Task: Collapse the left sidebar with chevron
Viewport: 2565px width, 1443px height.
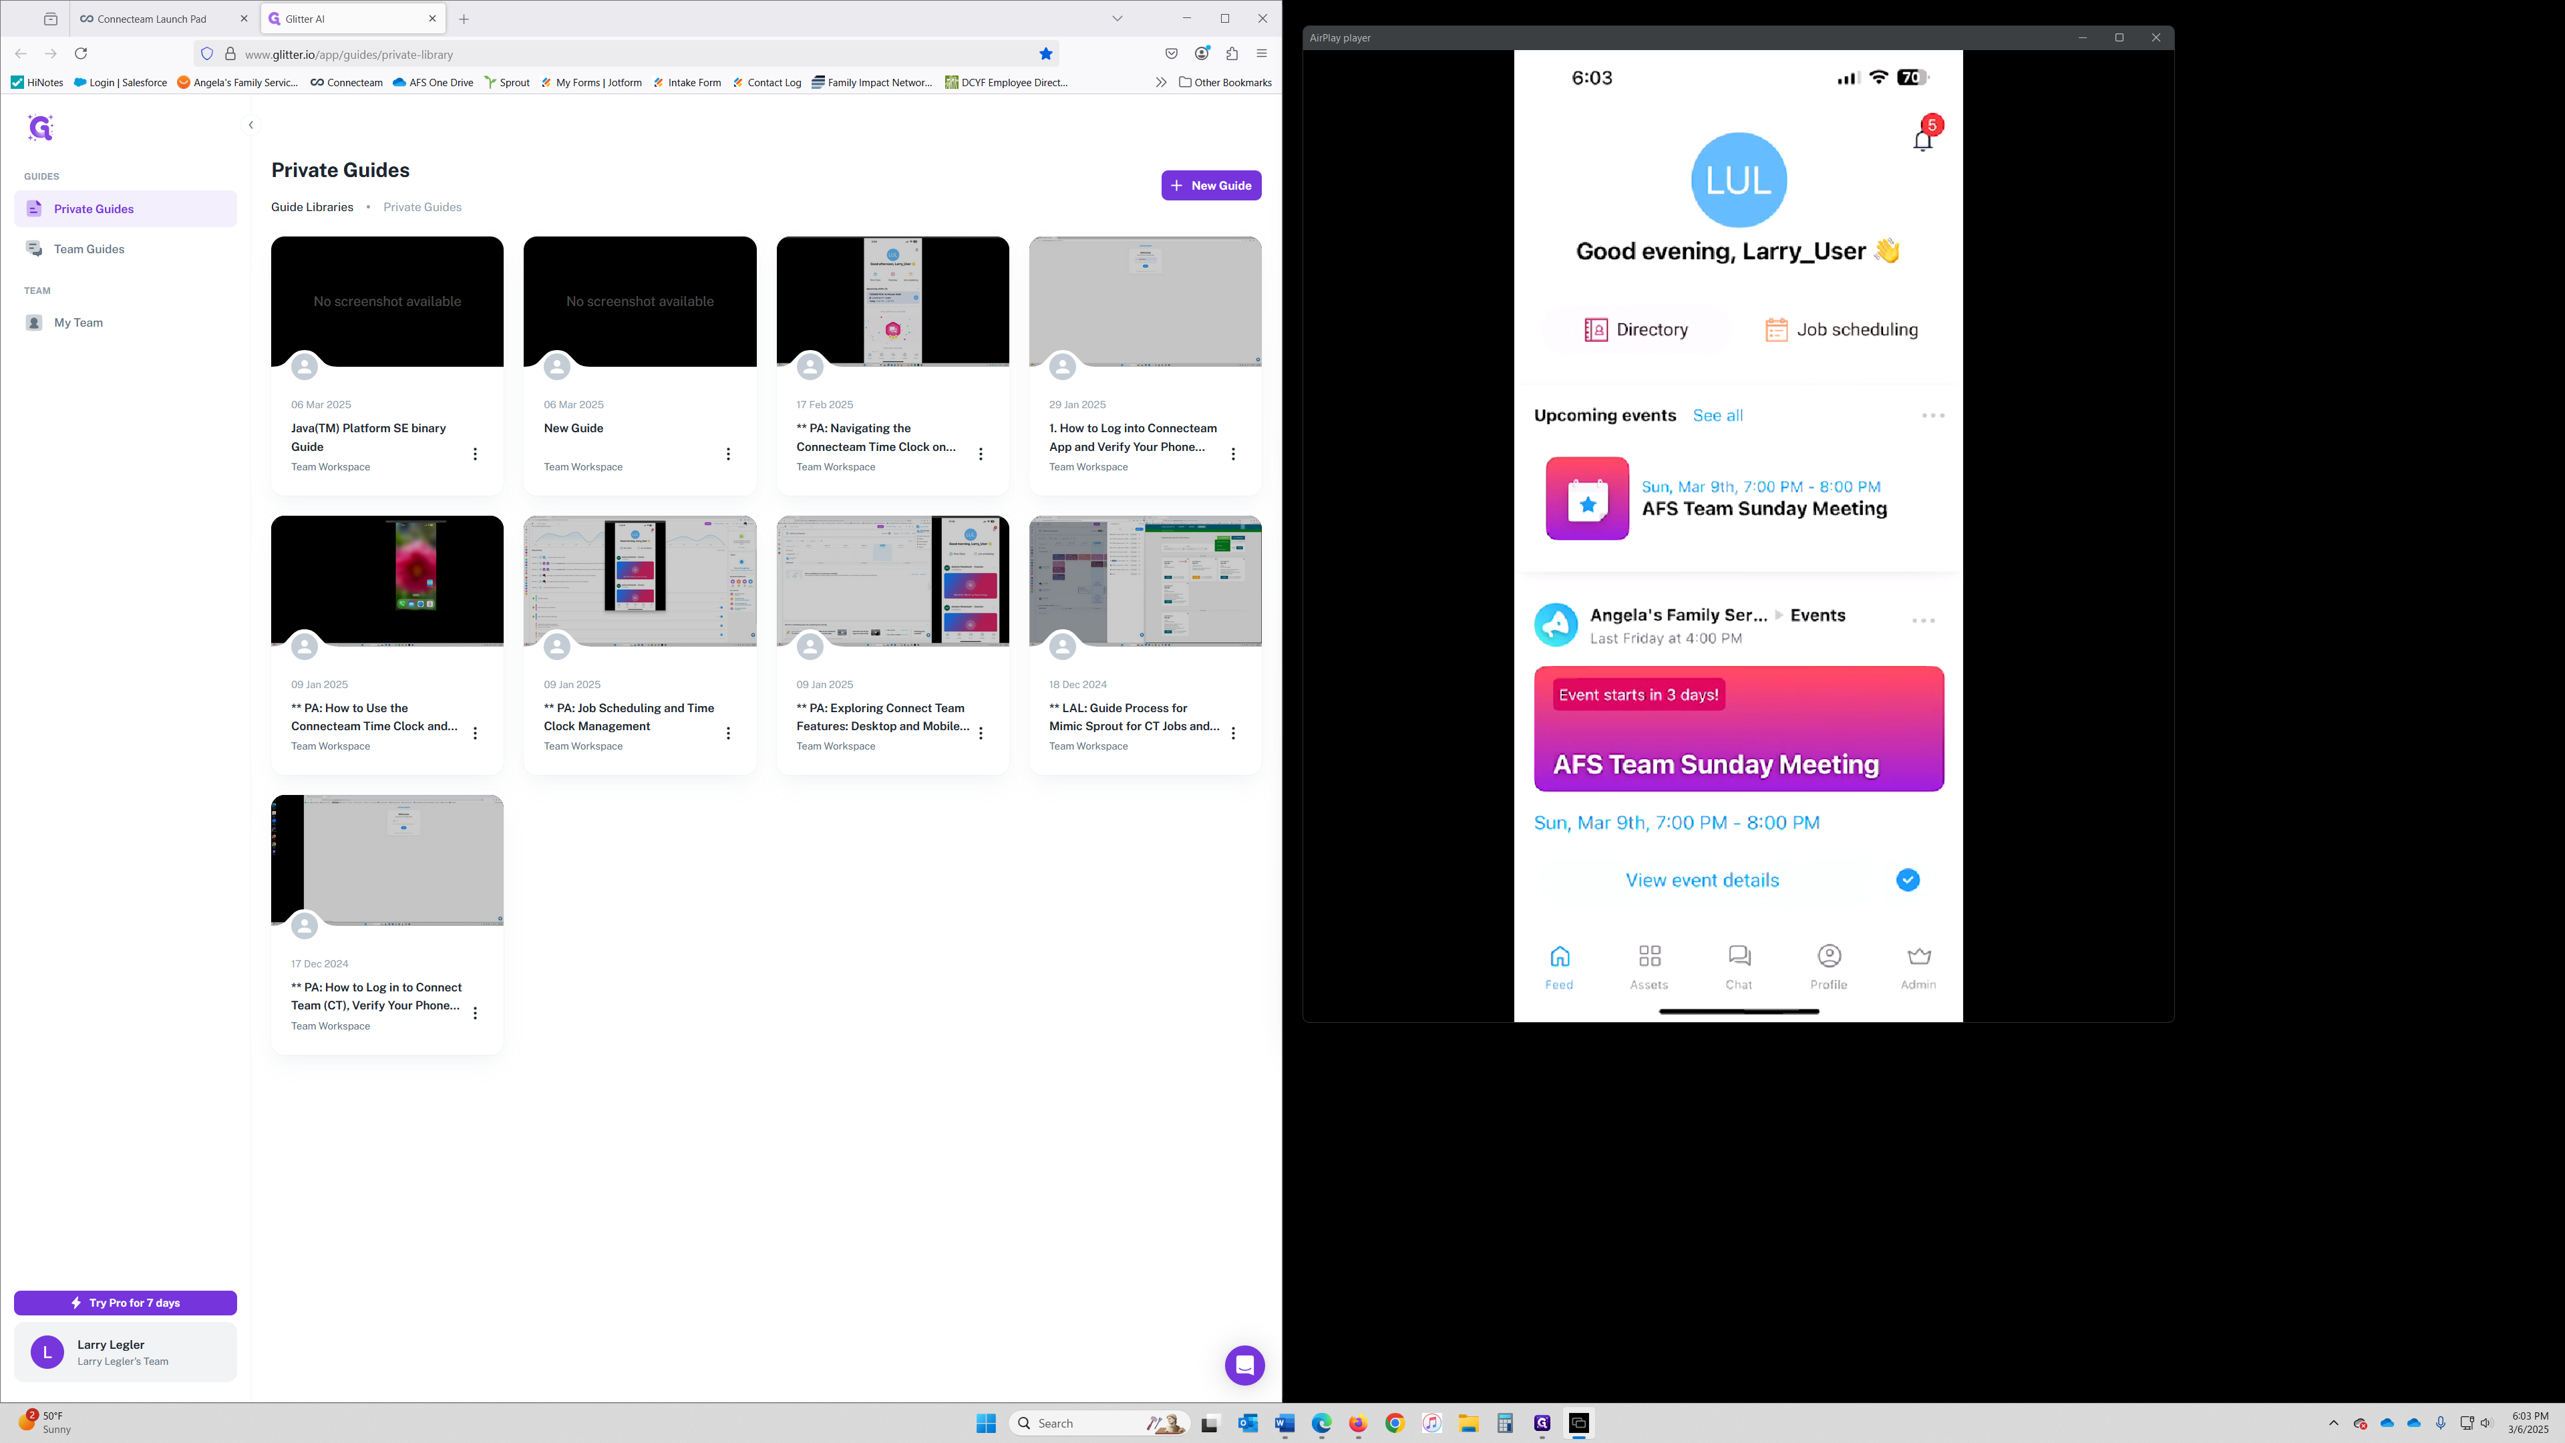Action: [251, 124]
